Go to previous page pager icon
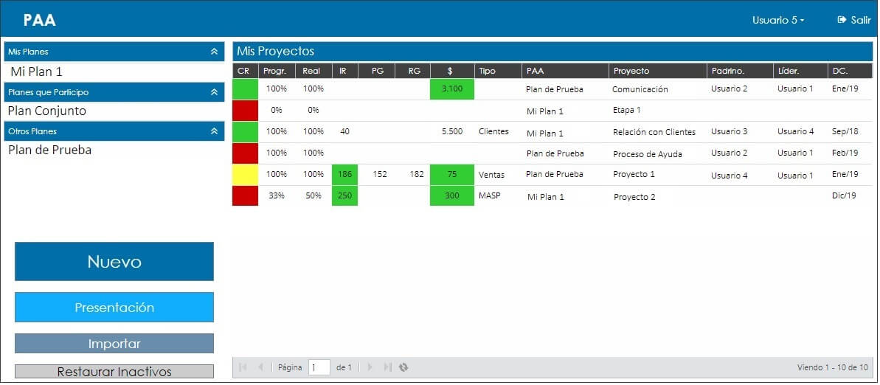880x385 pixels. pyautogui.click(x=260, y=367)
